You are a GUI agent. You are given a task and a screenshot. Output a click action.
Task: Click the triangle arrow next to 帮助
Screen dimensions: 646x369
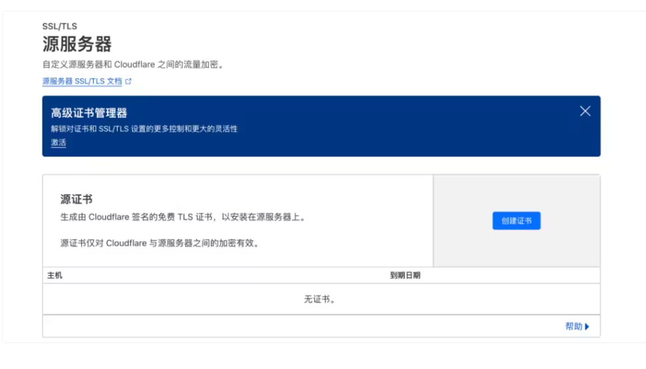click(588, 327)
